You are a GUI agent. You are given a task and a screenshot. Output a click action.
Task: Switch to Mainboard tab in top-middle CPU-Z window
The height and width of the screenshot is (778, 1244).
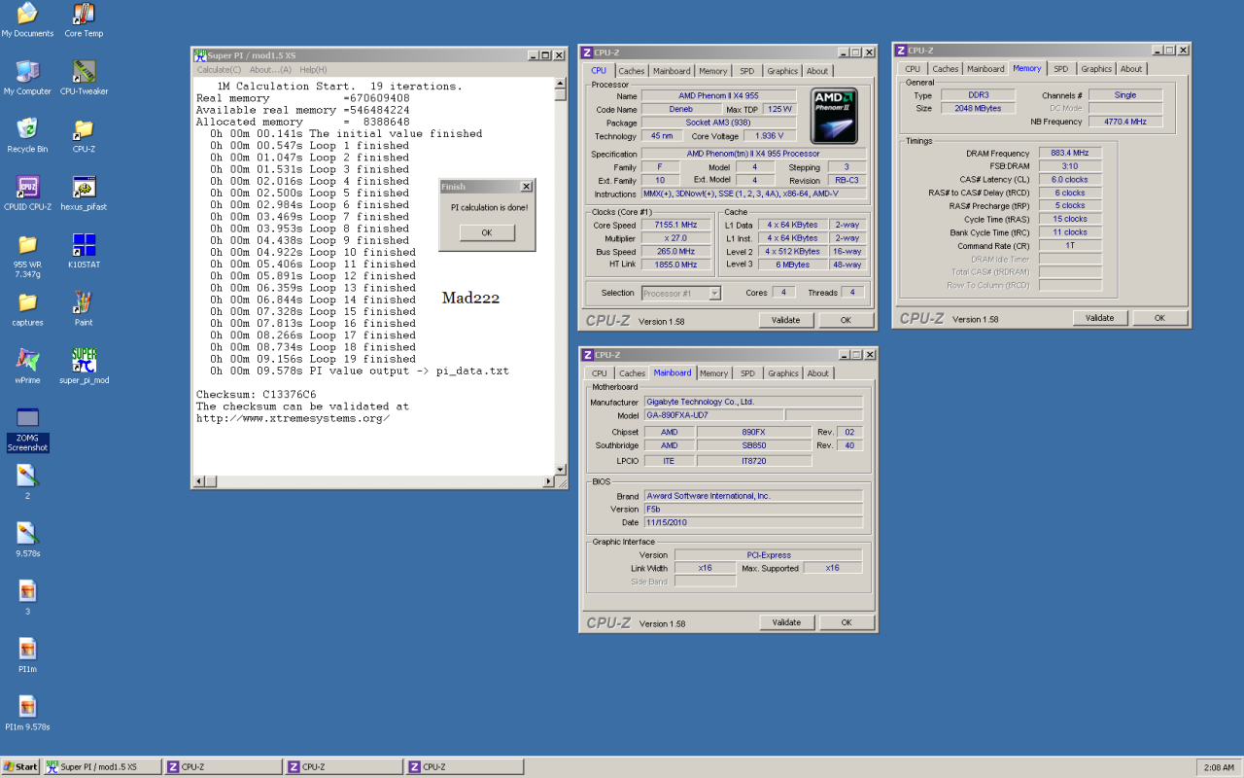point(672,71)
